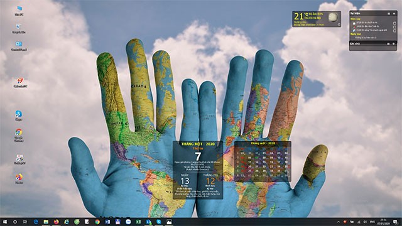Check off the 07:00 event
The width and height of the screenshot is (402, 226).
tap(394, 23)
